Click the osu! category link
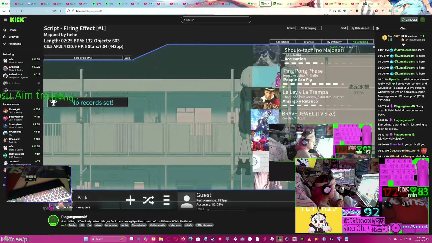 [x=63, y=225]
